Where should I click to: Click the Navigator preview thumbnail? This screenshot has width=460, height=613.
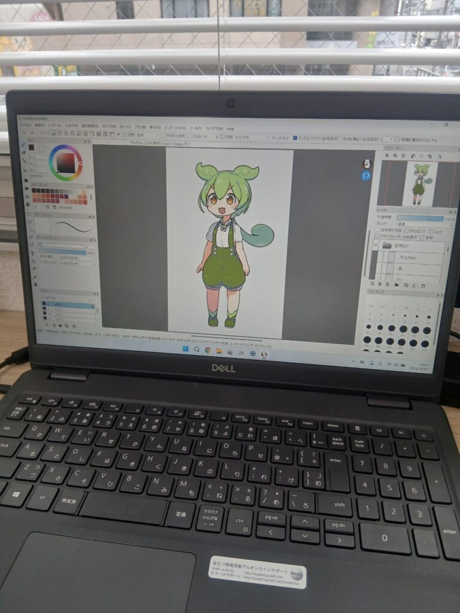tap(419, 184)
